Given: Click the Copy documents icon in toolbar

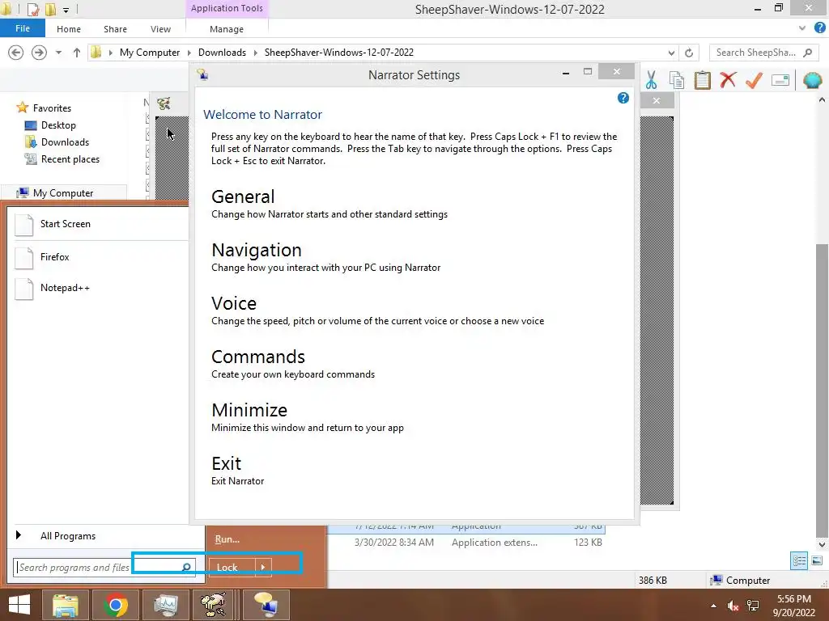Looking at the screenshot, I should 676,80.
